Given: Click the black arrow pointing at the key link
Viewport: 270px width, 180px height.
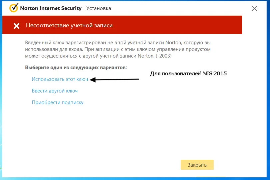Looking at the screenshot, I should click(115, 80).
